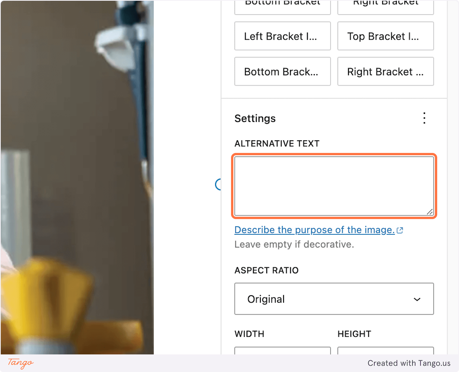Open the Settings options menu via the three-dot icon
This screenshot has height=372, width=459.
coord(424,118)
